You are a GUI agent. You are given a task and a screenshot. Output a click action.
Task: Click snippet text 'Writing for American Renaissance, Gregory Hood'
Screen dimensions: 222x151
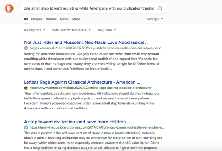pyautogui.click(x=61, y=54)
